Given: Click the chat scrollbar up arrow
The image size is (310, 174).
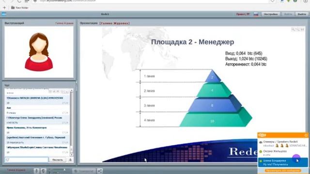Looking at the screenshot, I should 72,90.
